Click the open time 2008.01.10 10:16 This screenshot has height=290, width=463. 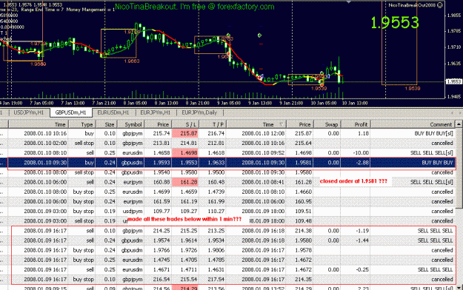click(45, 133)
